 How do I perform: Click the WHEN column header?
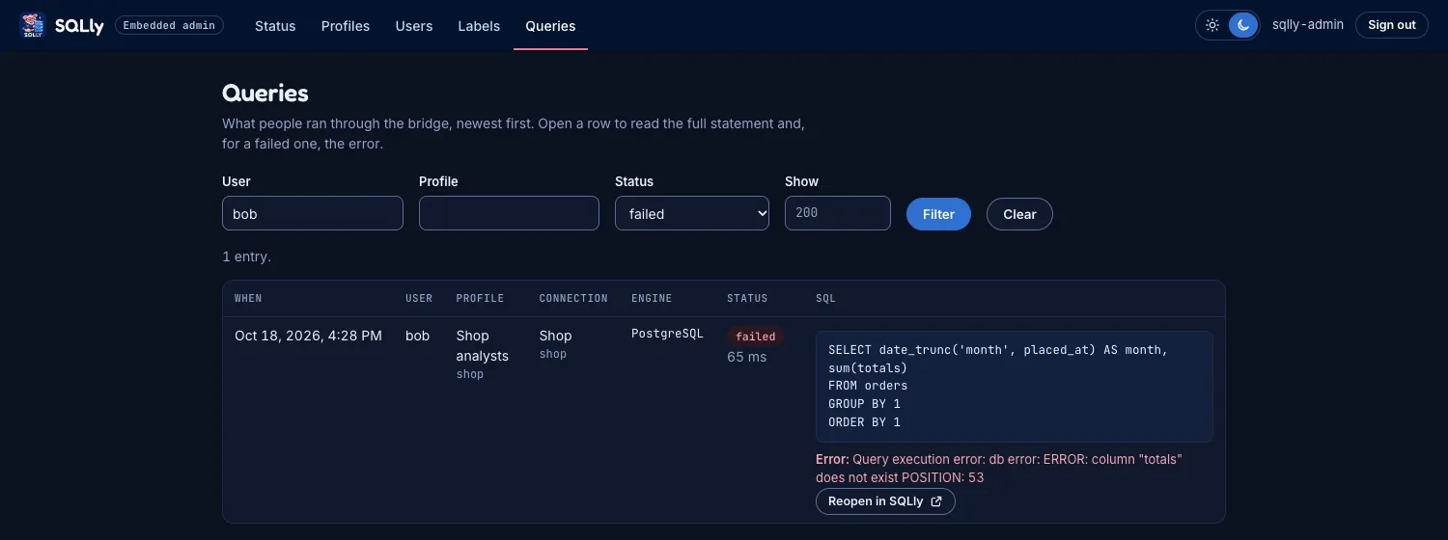pyautogui.click(x=248, y=299)
